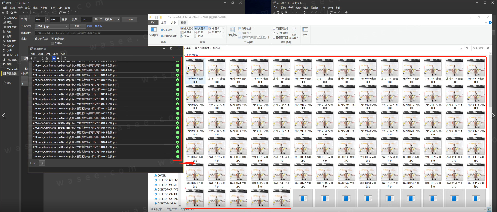497x212 pixels.
Task: Open the 遮罩 menu in the 无标题 PTGui menu bar
Action: (306, 8)
